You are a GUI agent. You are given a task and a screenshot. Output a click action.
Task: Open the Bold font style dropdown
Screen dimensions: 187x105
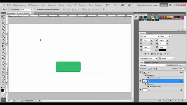click(165, 36)
